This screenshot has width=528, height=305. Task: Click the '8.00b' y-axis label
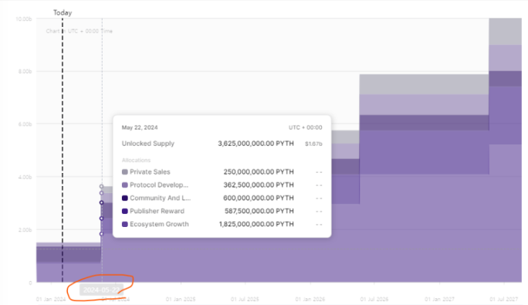(25, 72)
